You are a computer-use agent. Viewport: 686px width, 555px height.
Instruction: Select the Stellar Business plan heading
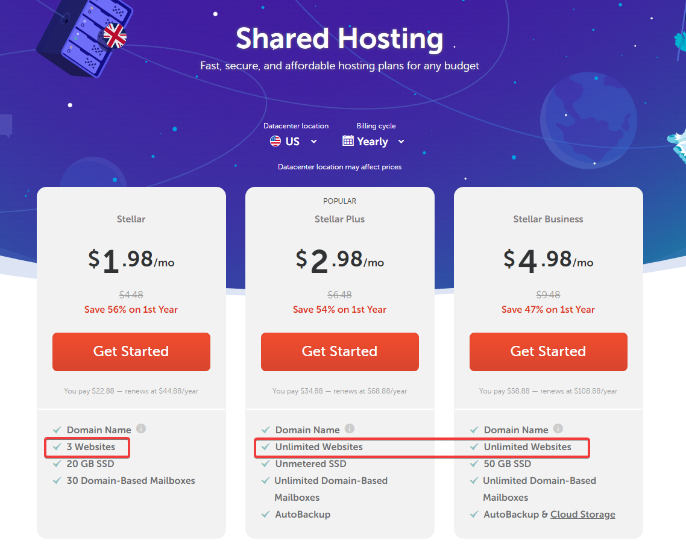click(x=548, y=219)
